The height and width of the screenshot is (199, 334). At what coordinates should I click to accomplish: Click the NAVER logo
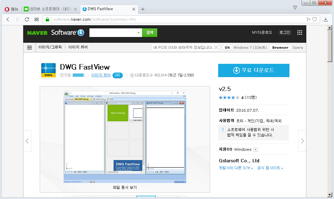37,33
